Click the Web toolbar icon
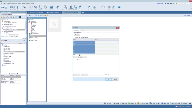 [109, 8]
